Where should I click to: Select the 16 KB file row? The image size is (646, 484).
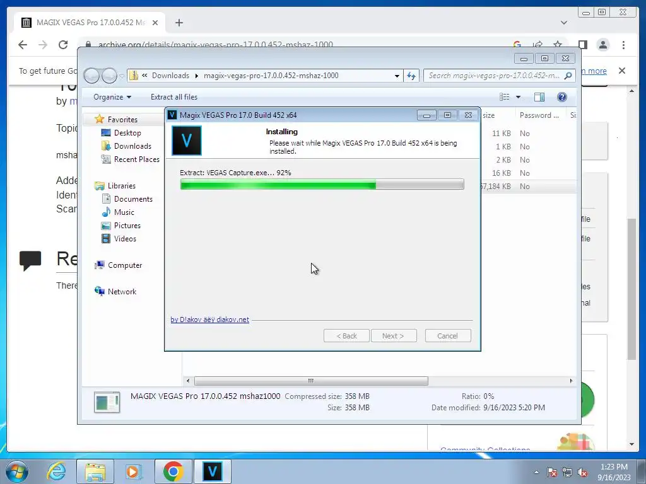click(529, 173)
